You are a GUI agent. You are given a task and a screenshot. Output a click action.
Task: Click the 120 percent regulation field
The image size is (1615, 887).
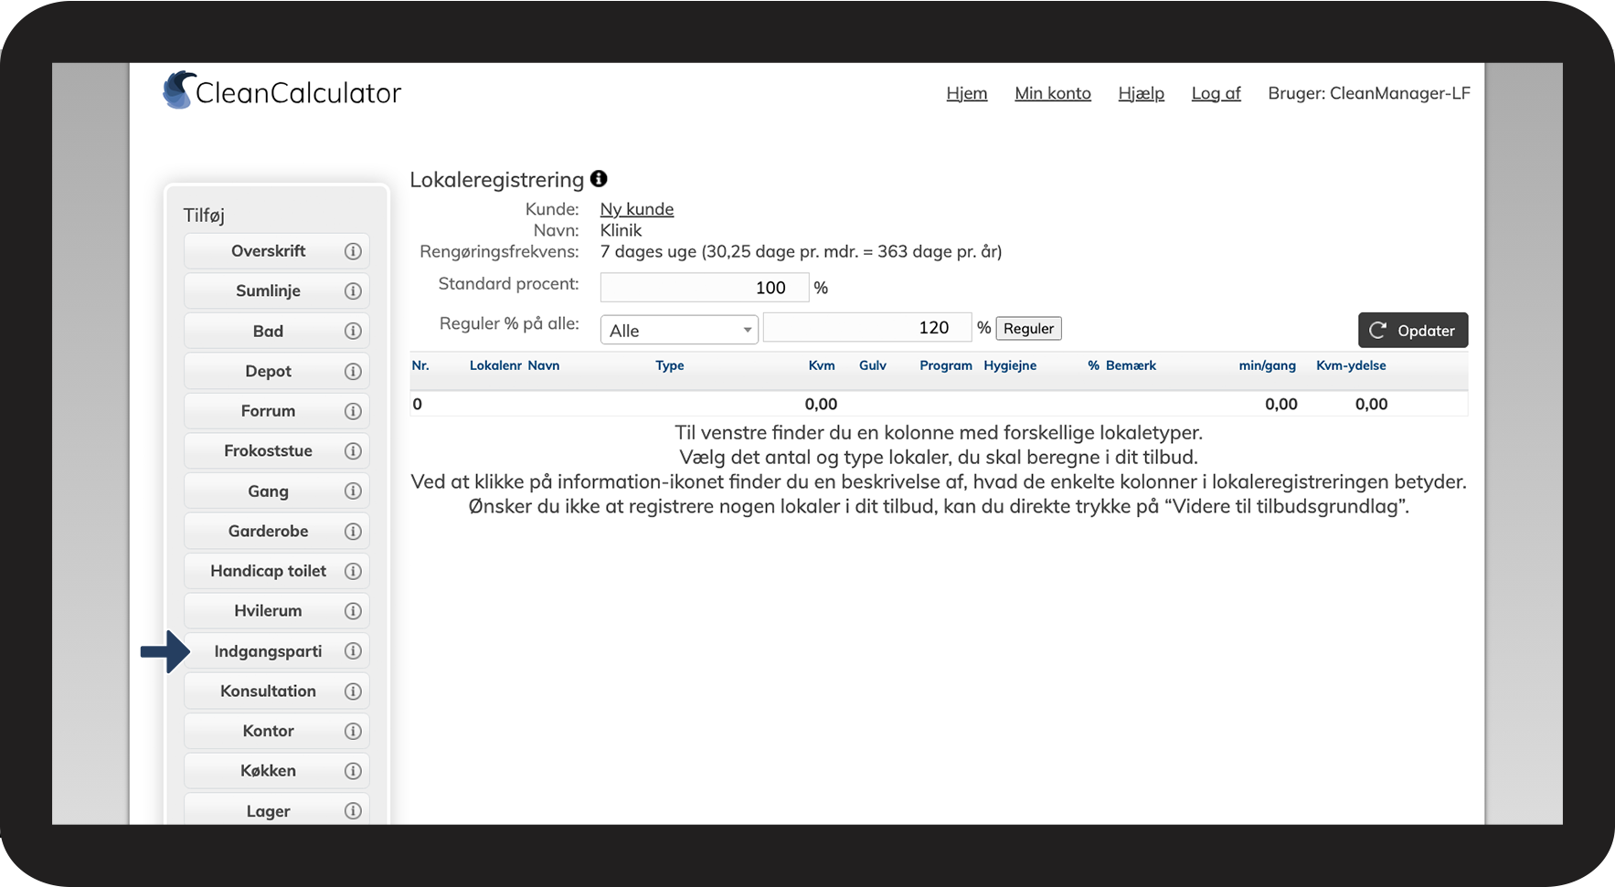[x=867, y=328]
